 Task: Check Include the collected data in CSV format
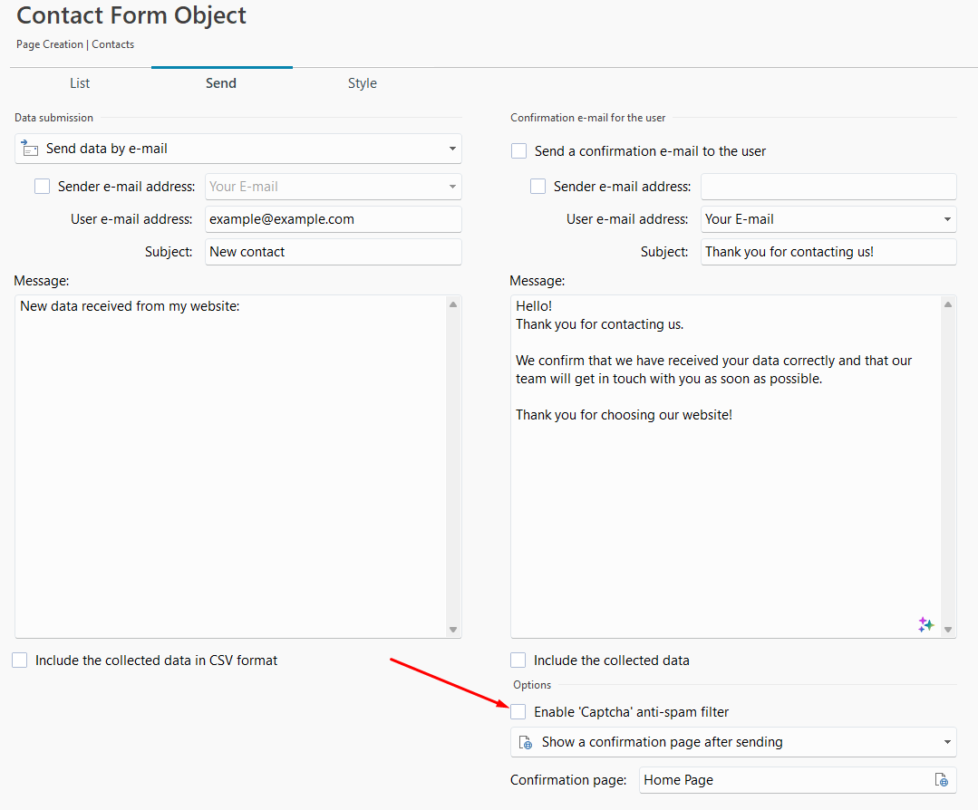pos(20,661)
